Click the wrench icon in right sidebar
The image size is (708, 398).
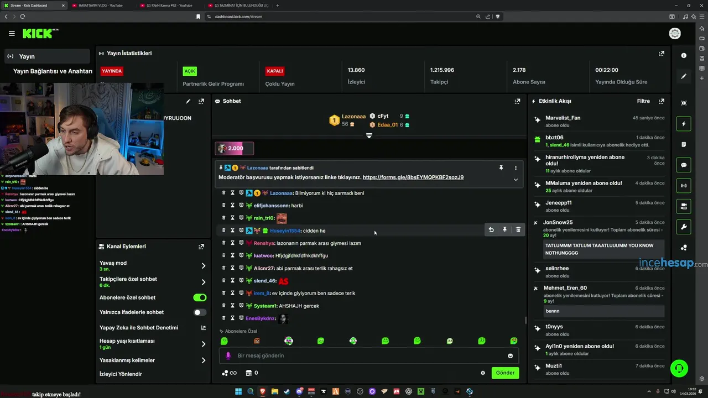[x=684, y=227]
